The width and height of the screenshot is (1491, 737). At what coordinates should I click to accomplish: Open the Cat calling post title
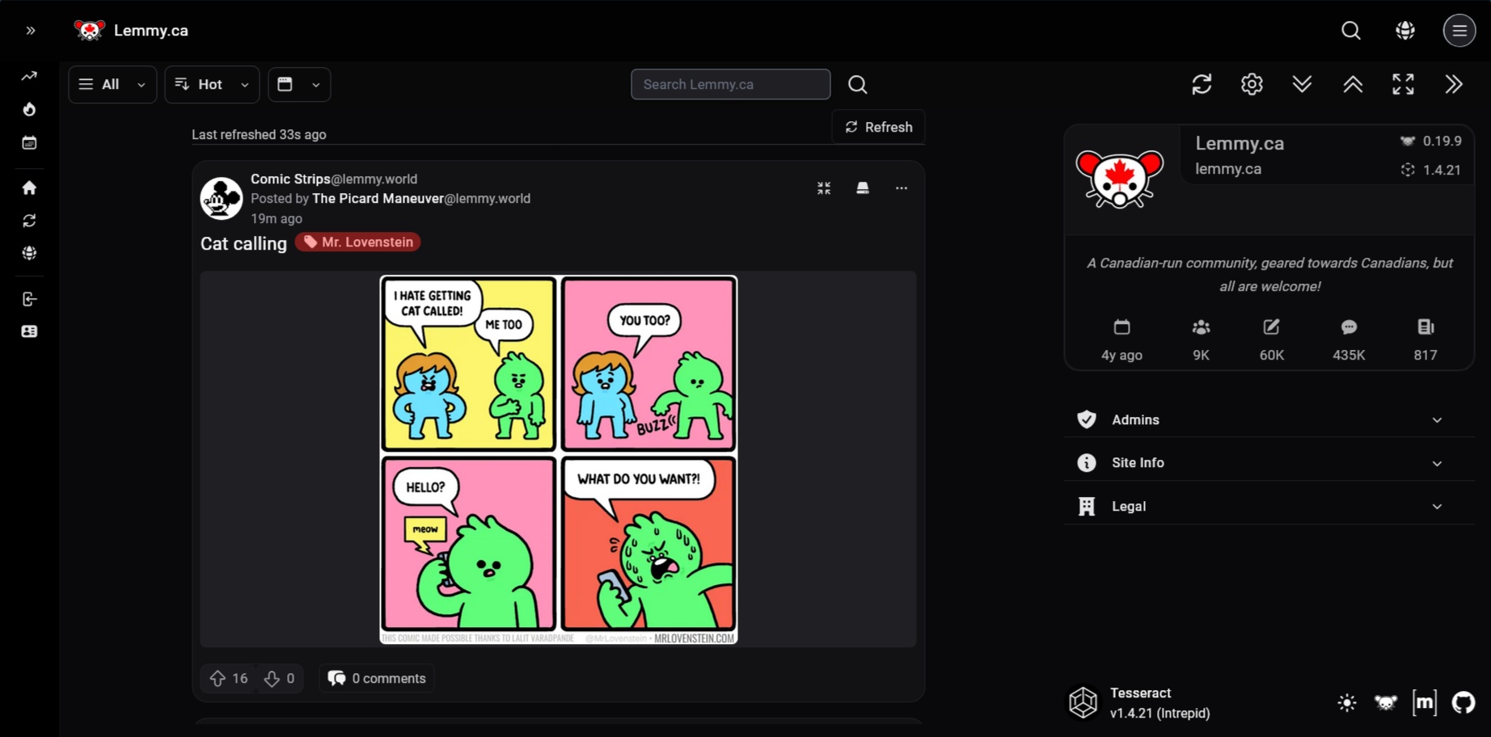[x=243, y=243]
